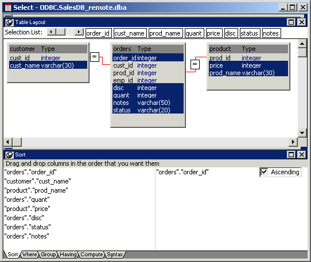Click the orders table header
311x262 pixels.
(x=148, y=49)
